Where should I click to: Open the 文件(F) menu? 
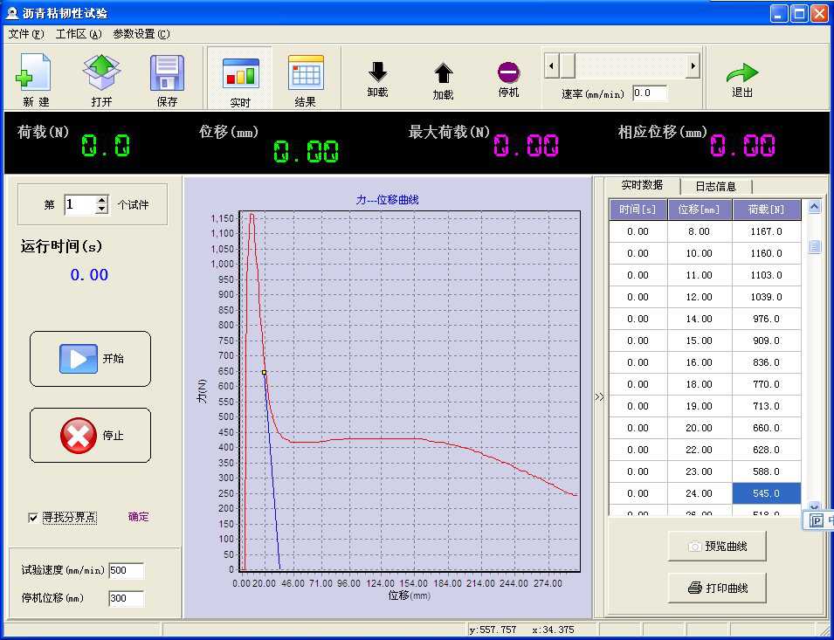(26, 34)
